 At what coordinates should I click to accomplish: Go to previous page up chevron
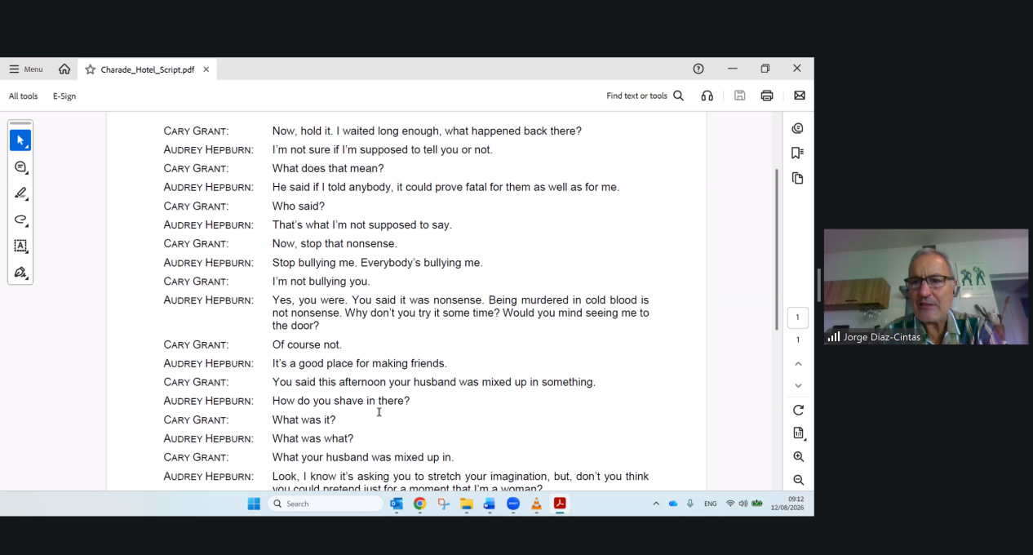(x=798, y=363)
